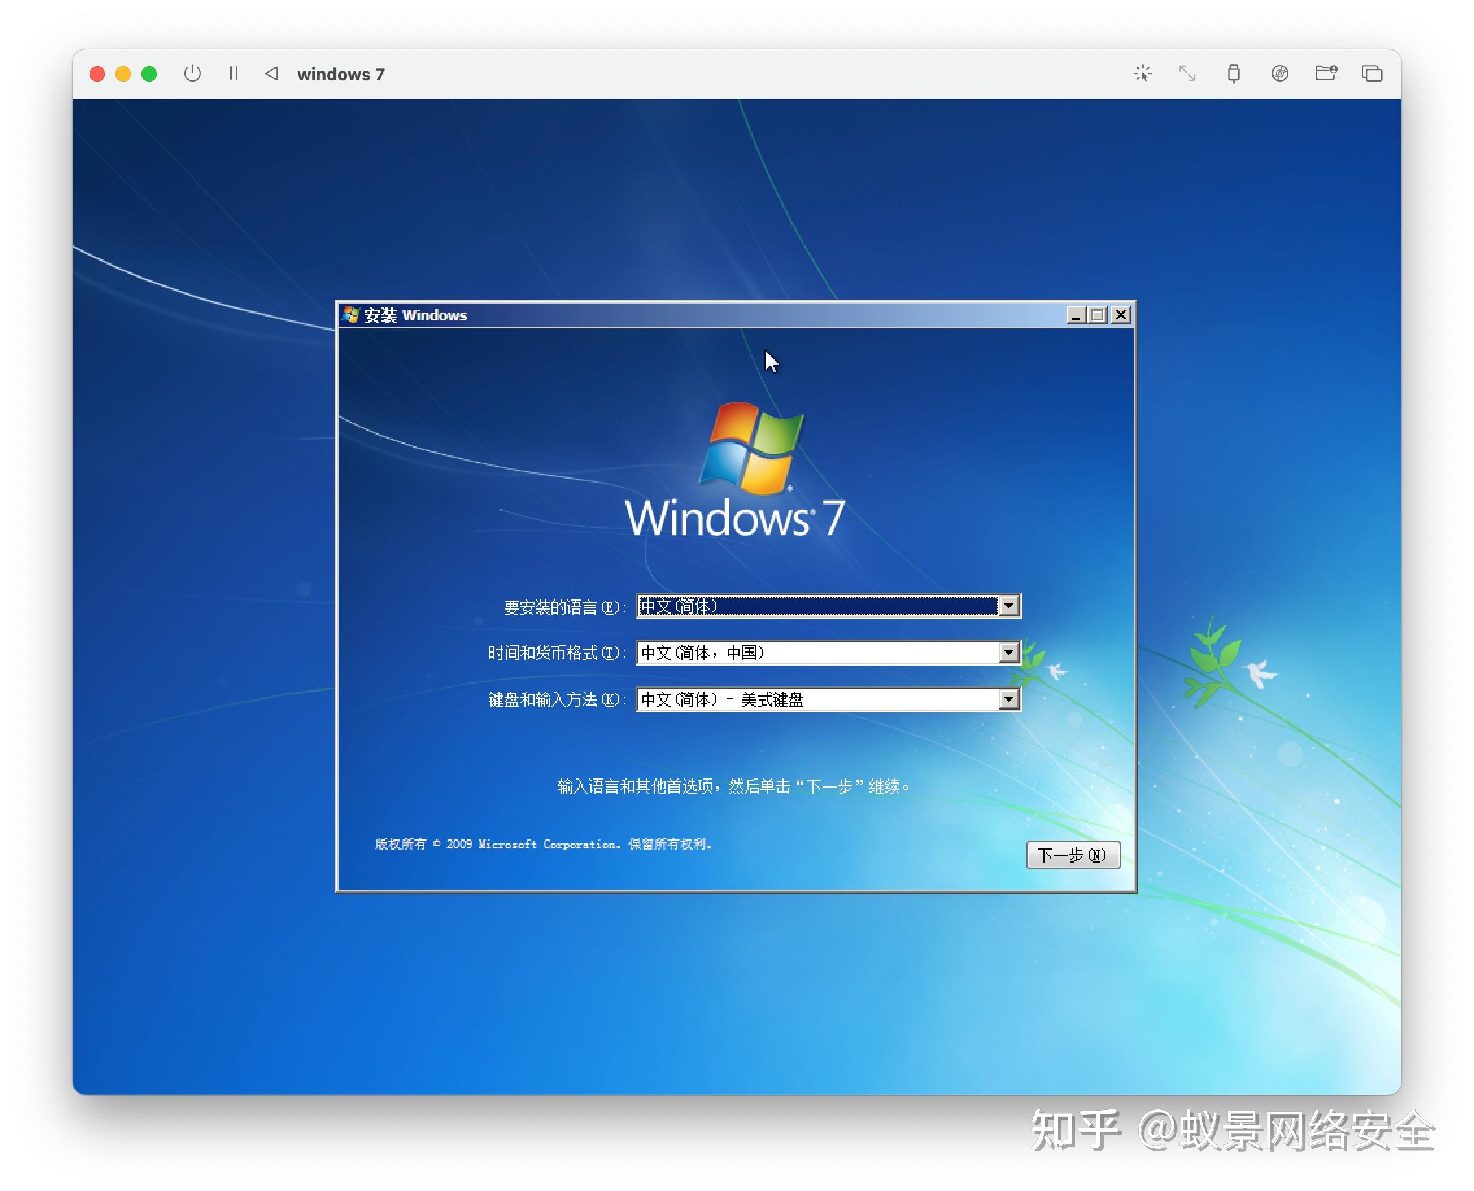Click the resize display arrows icon

click(1187, 73)
